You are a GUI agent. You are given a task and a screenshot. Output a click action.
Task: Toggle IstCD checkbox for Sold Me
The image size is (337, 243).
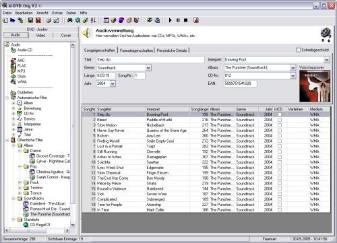pyautogui.click(x=280, y=162)
